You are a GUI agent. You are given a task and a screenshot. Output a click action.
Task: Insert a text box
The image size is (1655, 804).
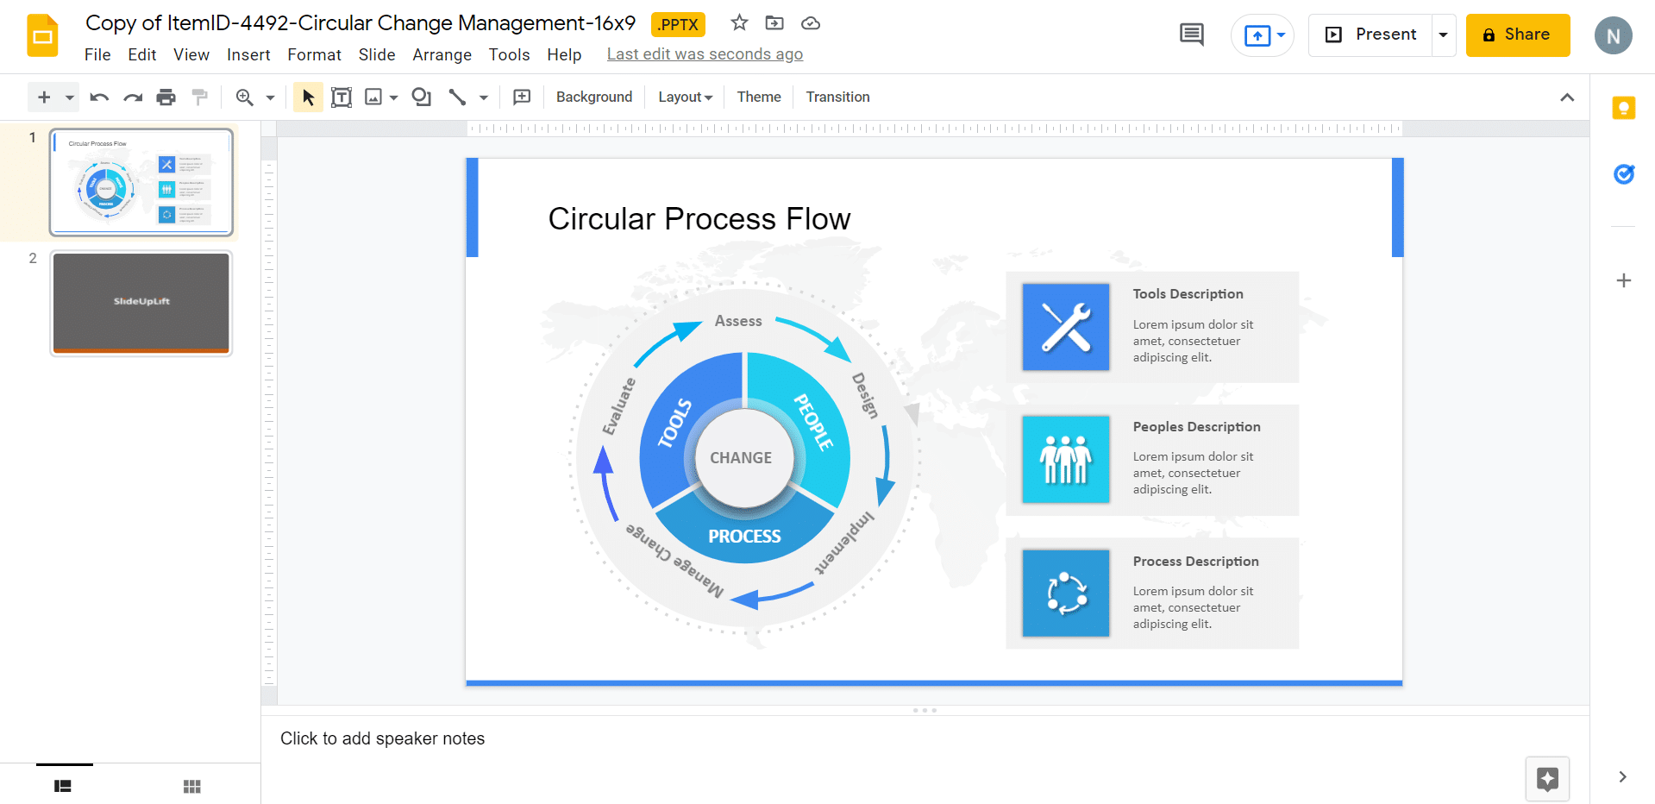click(x=342, y=97)
